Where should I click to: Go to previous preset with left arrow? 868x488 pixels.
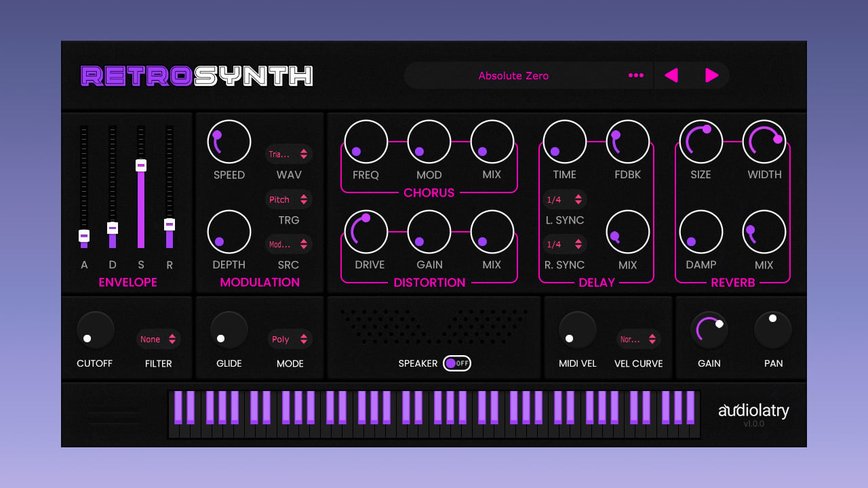(671, 75)
